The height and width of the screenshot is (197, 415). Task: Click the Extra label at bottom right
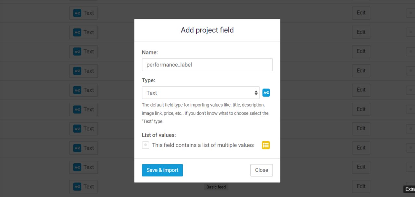coord(409,189)
